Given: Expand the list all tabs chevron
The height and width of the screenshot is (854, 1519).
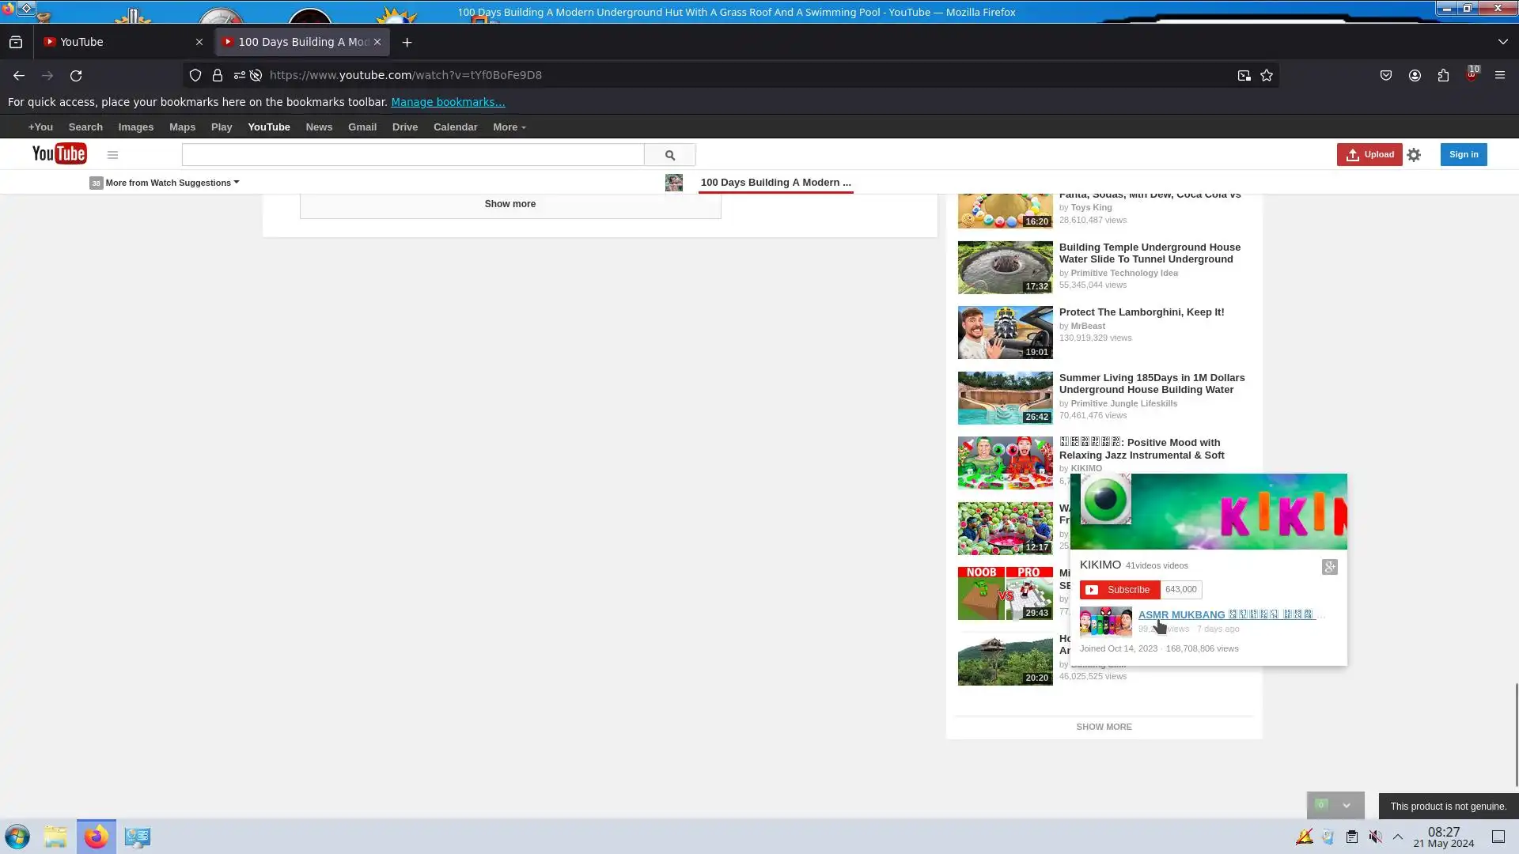Looking at the screenshot, I should coord(1502,42).
